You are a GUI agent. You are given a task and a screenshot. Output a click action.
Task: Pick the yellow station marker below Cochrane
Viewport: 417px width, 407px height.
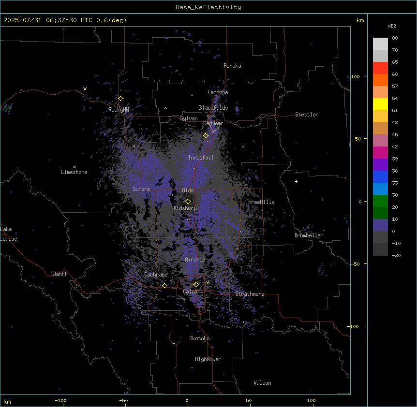(164, 285)
